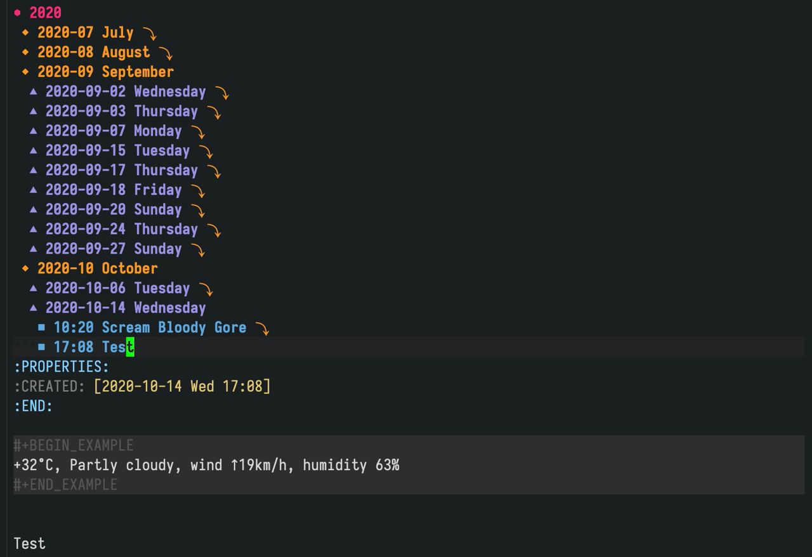This screenshot has height=557, width=812.
Task: Unfold the 2020-10-06 Tuesday arrow
Action: (x=206, y=289)
